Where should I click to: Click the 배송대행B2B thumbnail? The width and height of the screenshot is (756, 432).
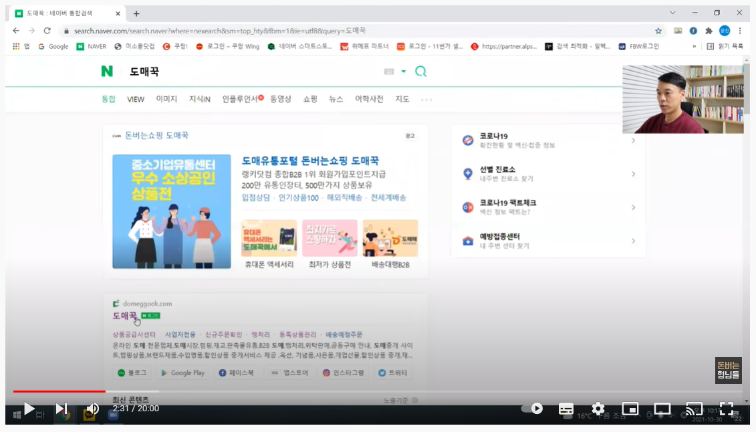(390, 238)
